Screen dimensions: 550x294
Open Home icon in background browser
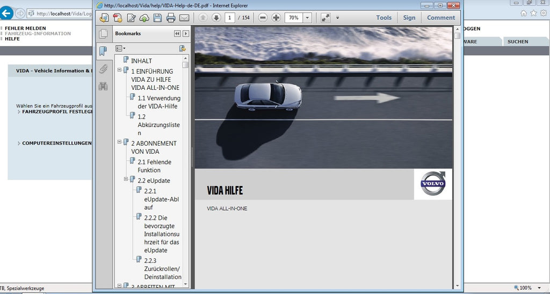tap(524, 13)
